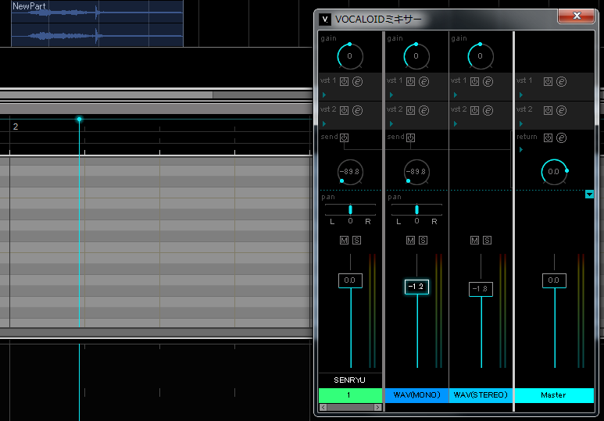Open vst 2 editor on SENRYU track 1
Viewport: 604px width, 421px height.
[x=357, y=111]
